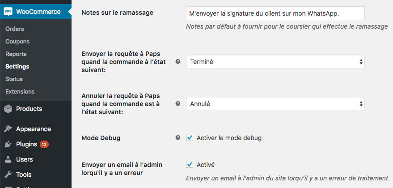Image resolution: width=393 pixels, height=188 pixels.
Task: Click help icon beside Terminé dropdown
Action: click(x=178, y=62)
